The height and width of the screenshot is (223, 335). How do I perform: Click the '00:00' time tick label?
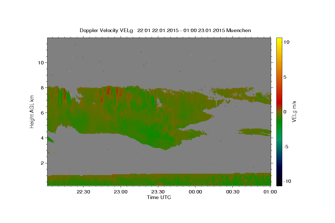point(195,192)
